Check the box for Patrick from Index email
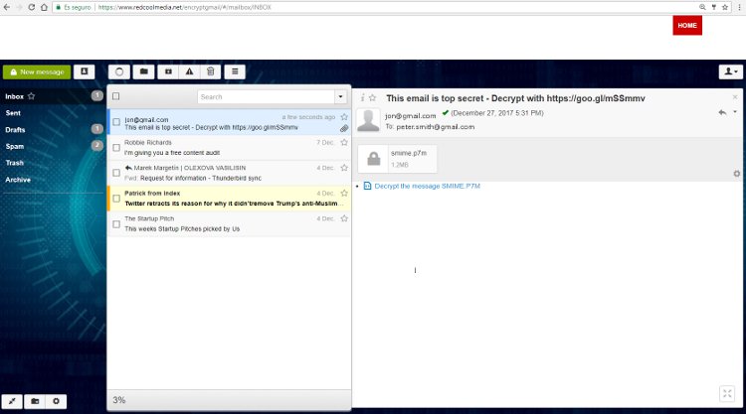 tap(116, 199)
